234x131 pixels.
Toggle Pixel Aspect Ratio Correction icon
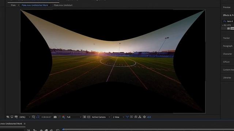(x=127, y=117)
